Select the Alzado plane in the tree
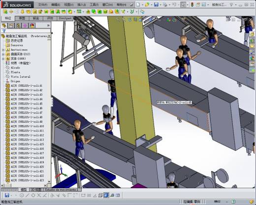256x205 pixels. 13,68
